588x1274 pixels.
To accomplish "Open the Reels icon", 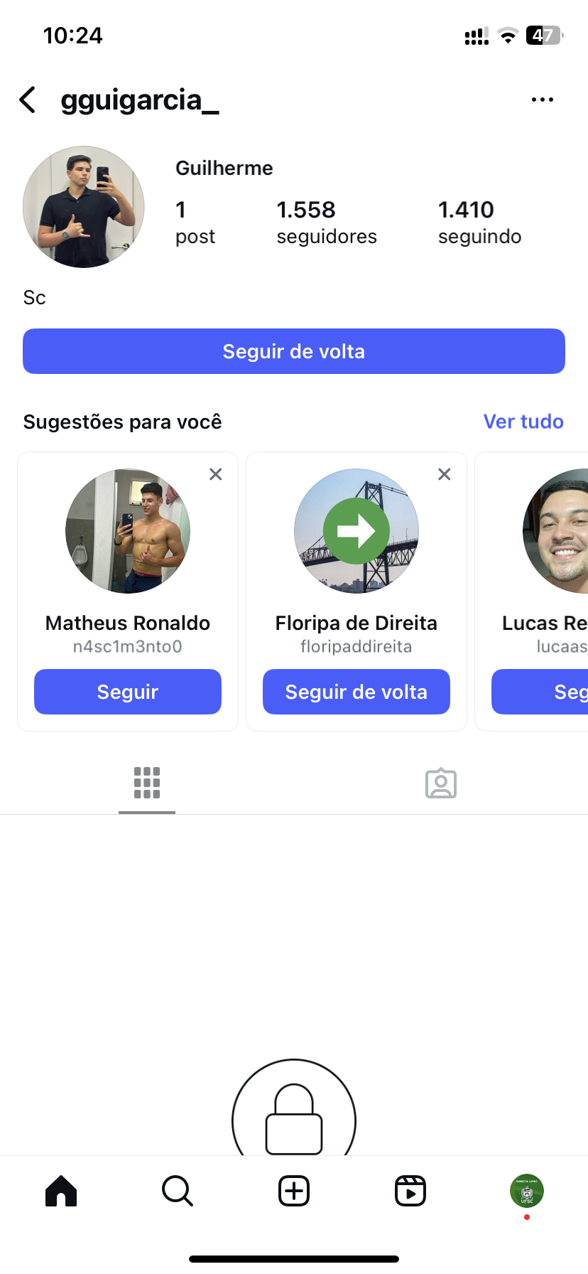I will (410, 1191).
